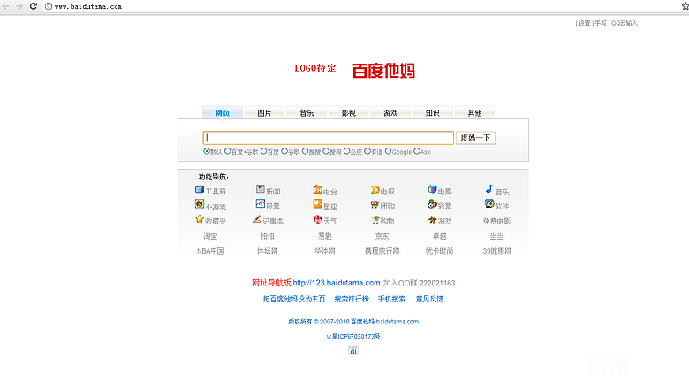Open the 其他 other tab

click(x=474, y=112)
